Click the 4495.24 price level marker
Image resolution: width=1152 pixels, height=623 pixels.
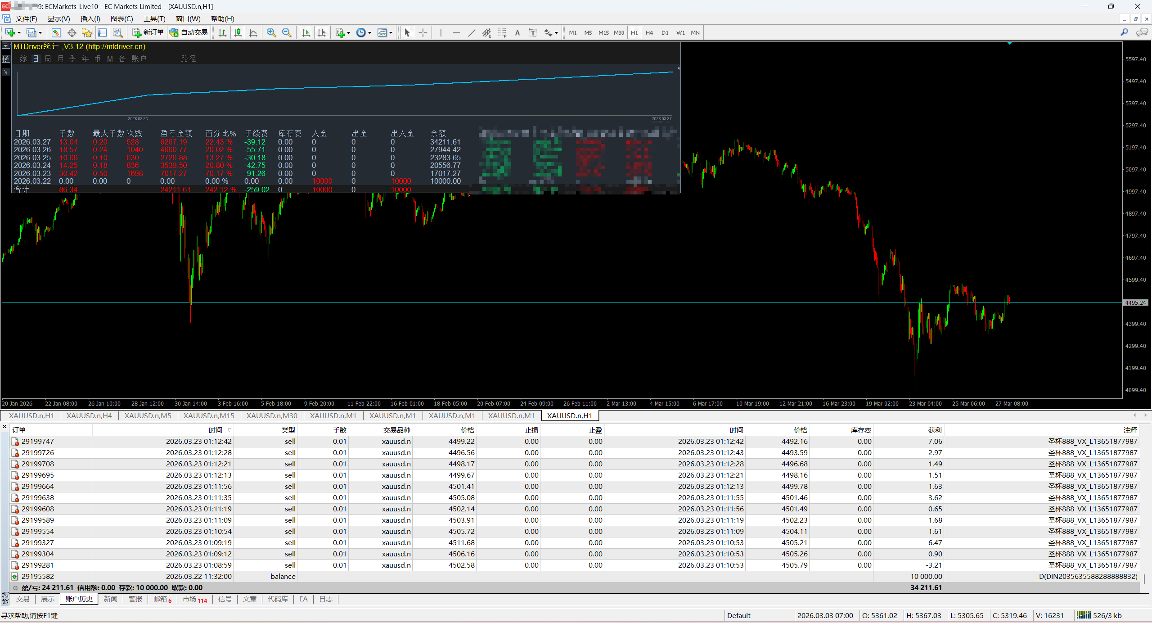click(x=1135, y=302)
